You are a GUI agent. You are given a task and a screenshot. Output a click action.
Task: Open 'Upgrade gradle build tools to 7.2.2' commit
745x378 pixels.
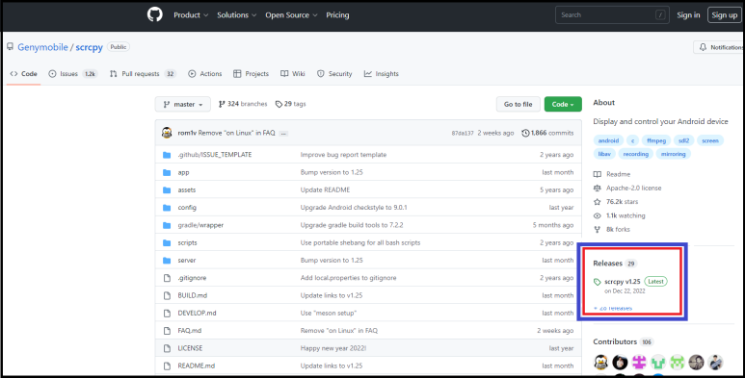(352, 225)
